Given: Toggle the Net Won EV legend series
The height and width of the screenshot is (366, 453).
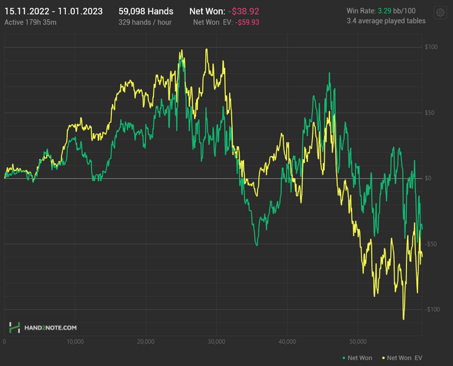Looking at the screenshot, I should [402, 358].
